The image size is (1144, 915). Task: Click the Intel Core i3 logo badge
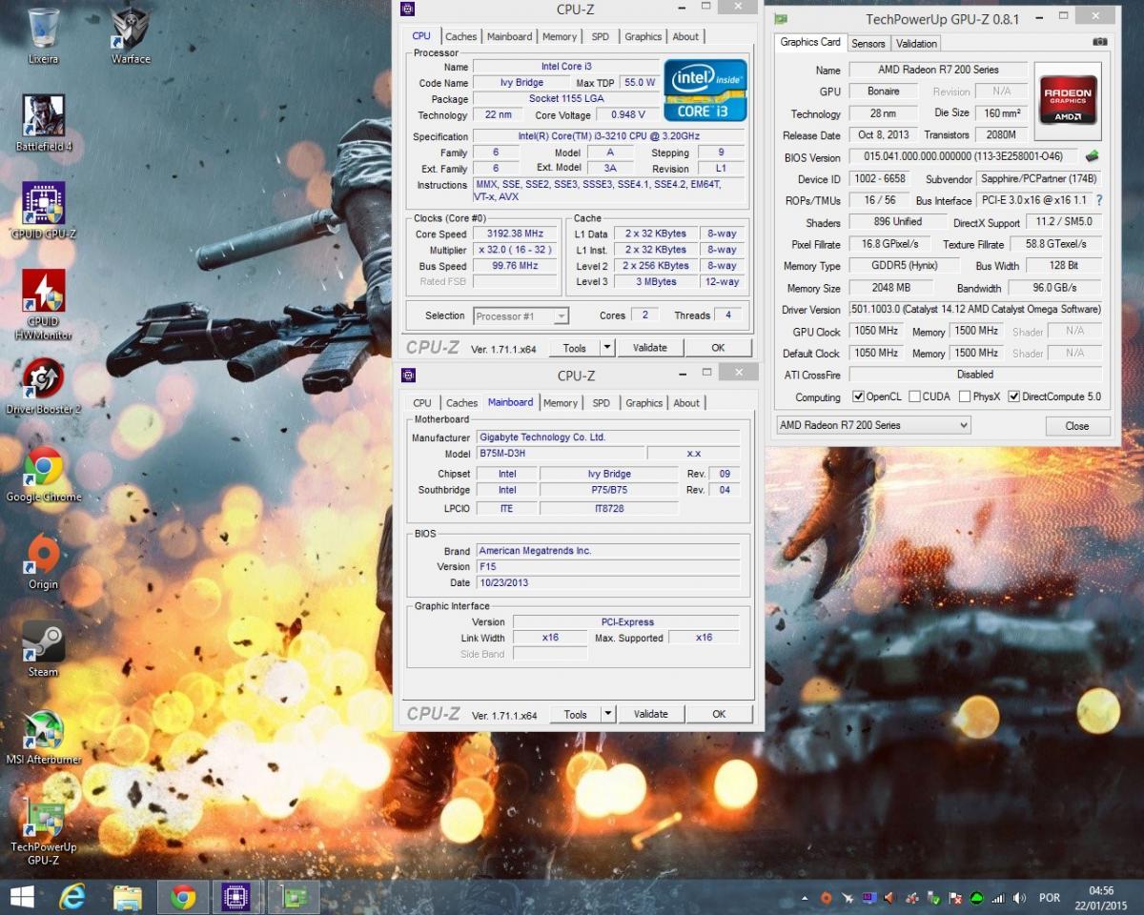click(705, 90)
